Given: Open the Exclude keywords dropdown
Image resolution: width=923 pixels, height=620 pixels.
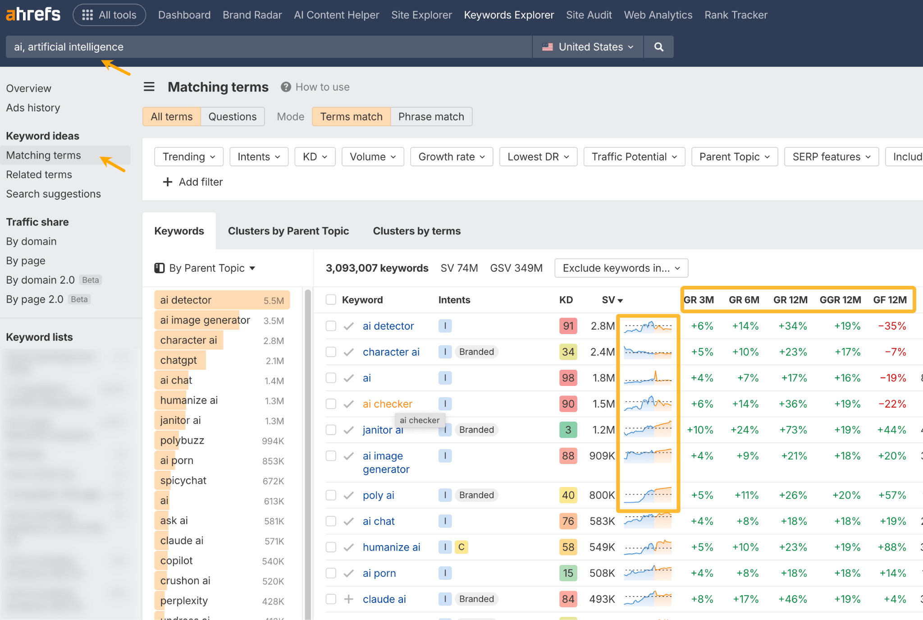Looking at the screenshot, I should pos(621,268).
